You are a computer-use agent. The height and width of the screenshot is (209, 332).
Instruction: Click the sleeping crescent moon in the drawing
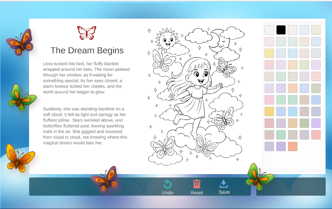click(220, 40)
